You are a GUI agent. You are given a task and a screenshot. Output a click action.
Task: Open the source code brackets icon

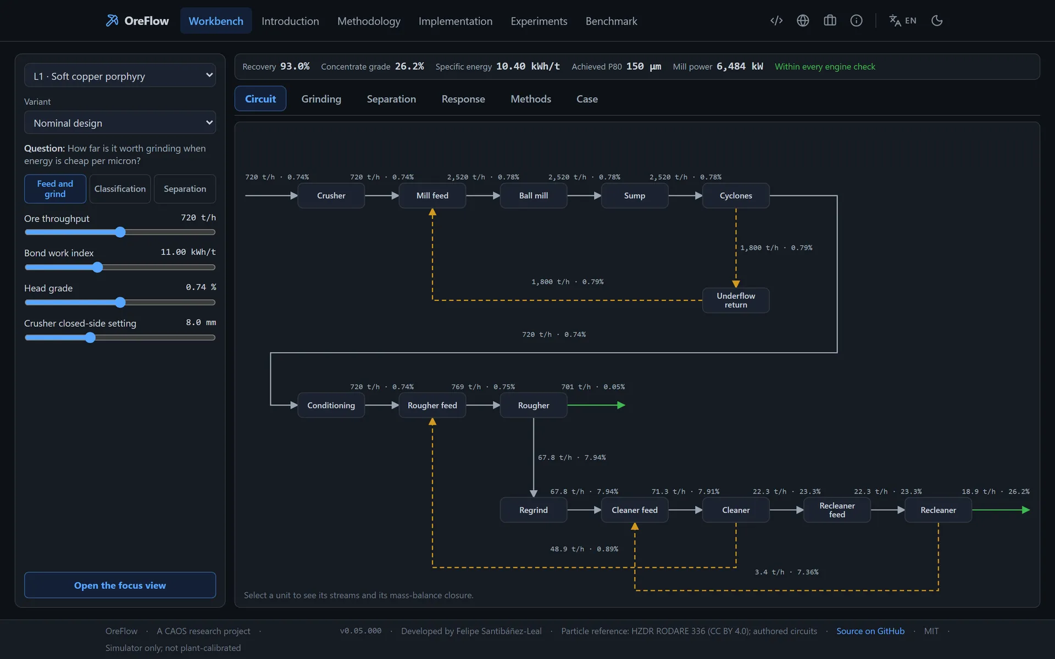(x=776, y=21)
